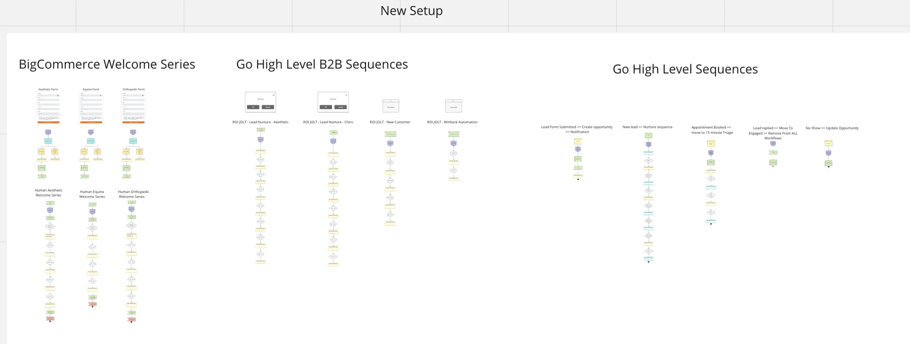Click the ROI JOLT Lead Nurture - Chiro label

tap(328, 122)
